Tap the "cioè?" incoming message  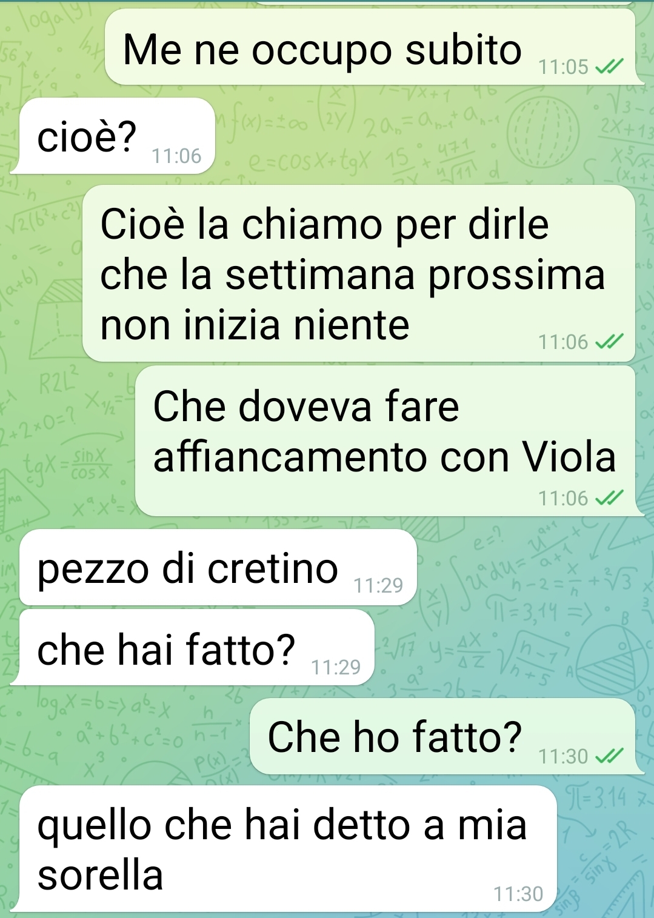117,136
